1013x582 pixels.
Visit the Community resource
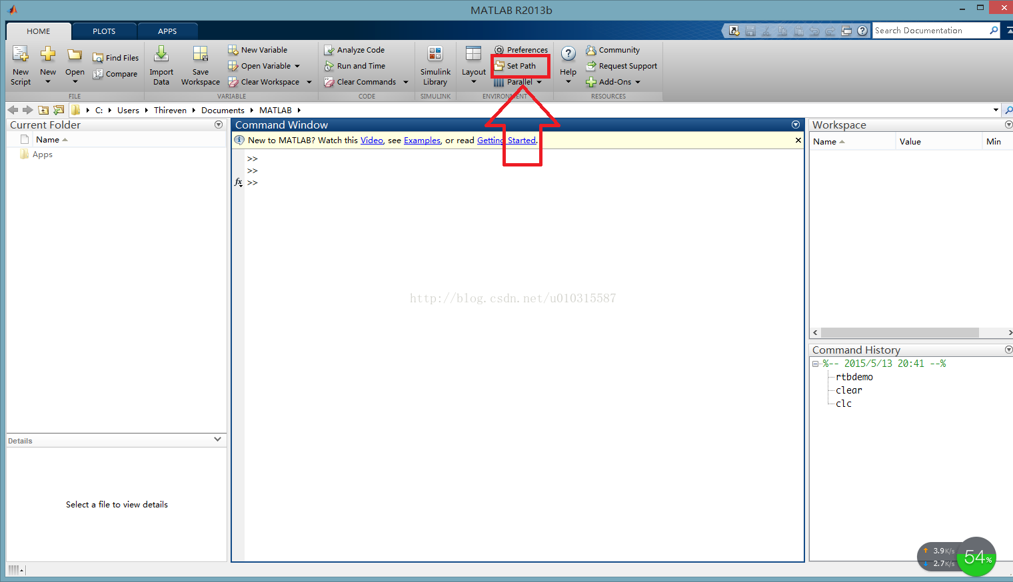tap(613, 50)
